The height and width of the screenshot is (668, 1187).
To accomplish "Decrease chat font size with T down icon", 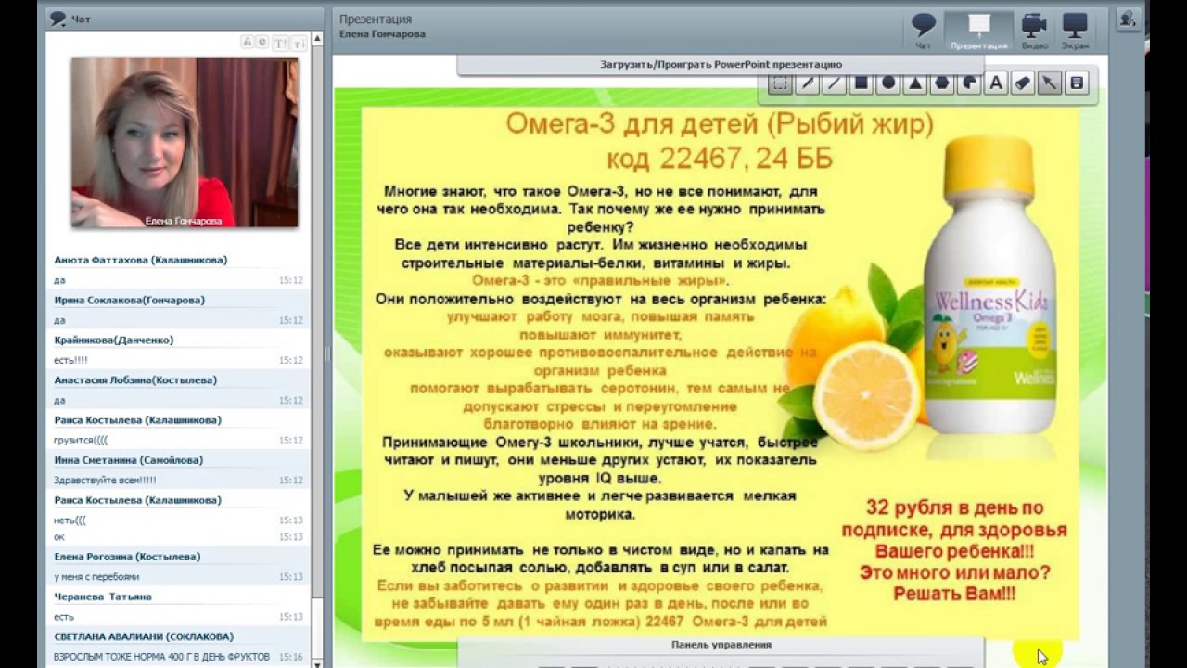I will (x=299, y=43).
